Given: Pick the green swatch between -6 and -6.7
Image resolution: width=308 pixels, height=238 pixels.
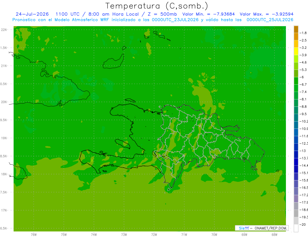Looking at the screenshot, I should click(x=296, y=81).
